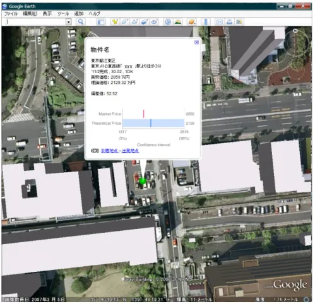Click the 2515 upper bound value

pos(184,132)
